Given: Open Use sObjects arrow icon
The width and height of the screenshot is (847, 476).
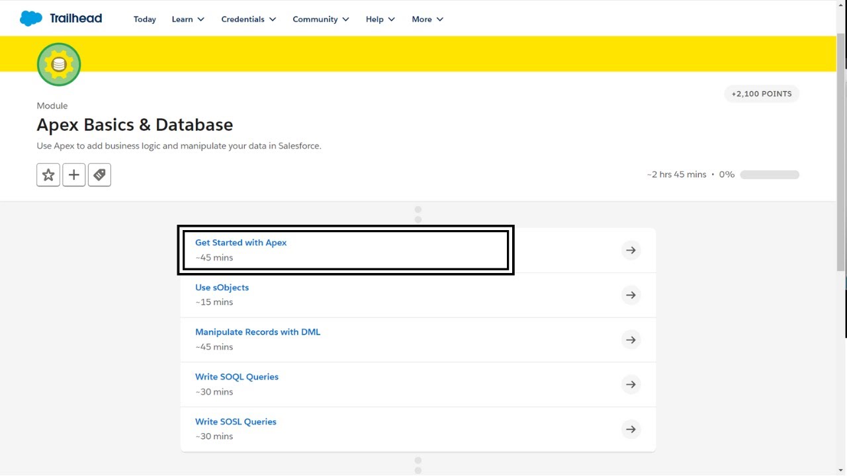Looking at the screenshot, I should click(x=631, y=295).
